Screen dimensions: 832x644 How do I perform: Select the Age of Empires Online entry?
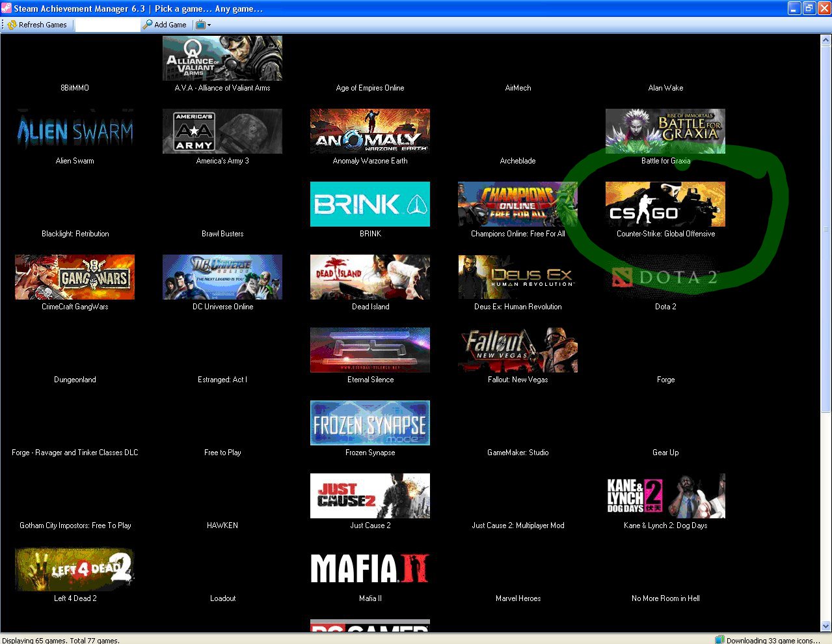(370, 88)
